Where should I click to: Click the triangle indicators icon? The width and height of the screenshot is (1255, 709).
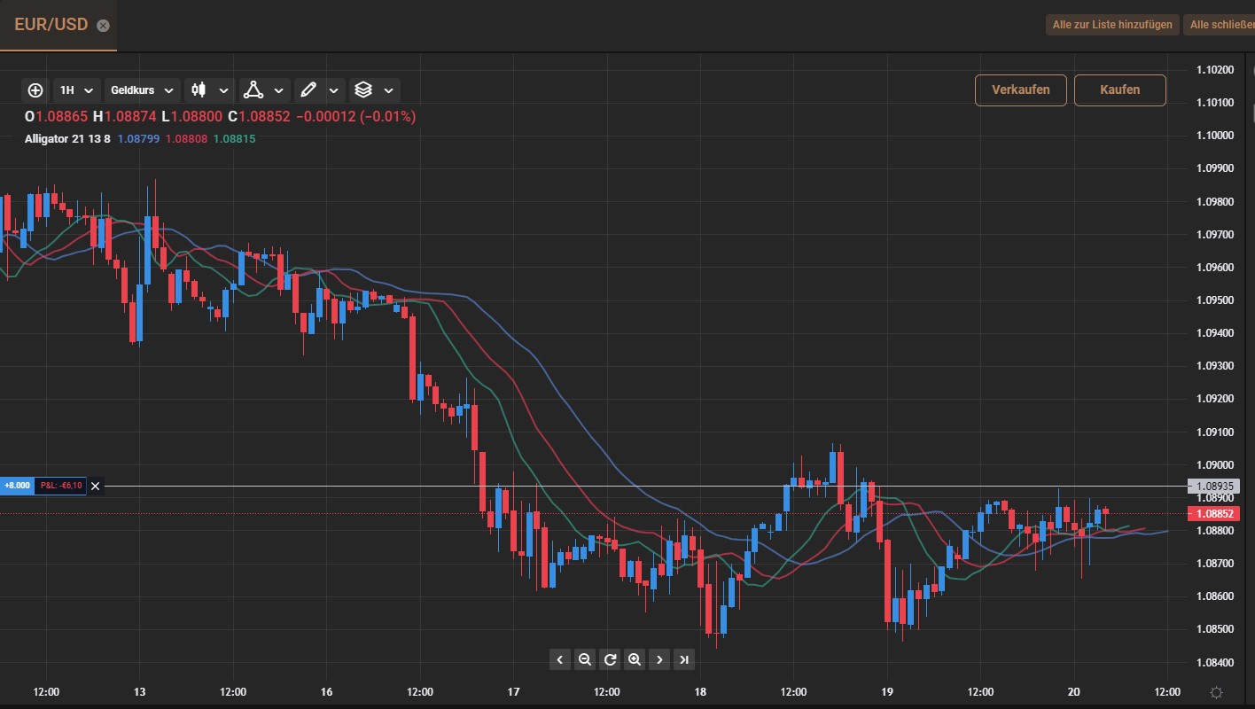(x=253, y=90)
